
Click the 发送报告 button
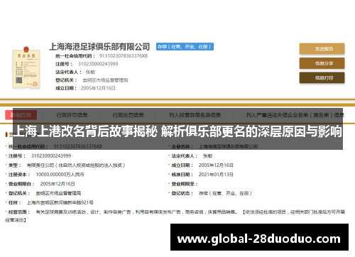pos(322,49)
